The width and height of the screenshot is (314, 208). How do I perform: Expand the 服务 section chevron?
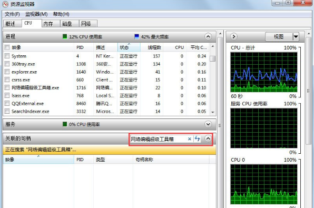(x=208, y=124)
